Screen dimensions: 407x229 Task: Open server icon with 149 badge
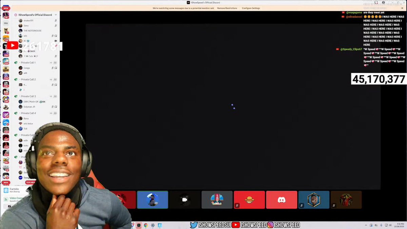click(x=6, y=38)
